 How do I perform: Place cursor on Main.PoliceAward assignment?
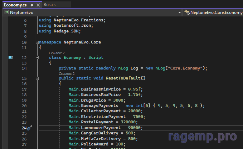93,144
